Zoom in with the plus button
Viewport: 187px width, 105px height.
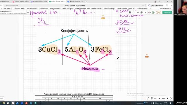pos(167,99)
